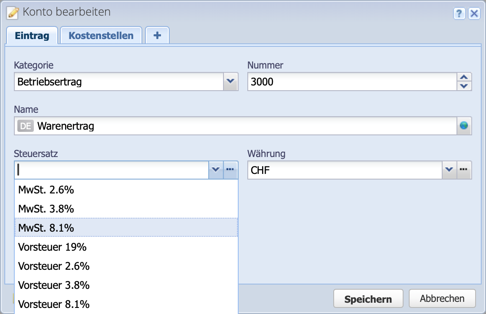Screen dimensions: 486x314
Task: Switch to the Kostenstellen tab
Action: click(101, 35)
